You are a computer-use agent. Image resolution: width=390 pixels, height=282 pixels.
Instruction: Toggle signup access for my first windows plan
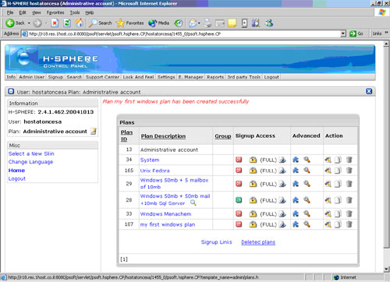pyautogui.click(x=239, y=224)
